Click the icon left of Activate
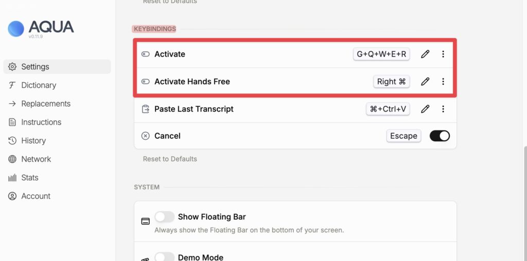 pos(146,54)
